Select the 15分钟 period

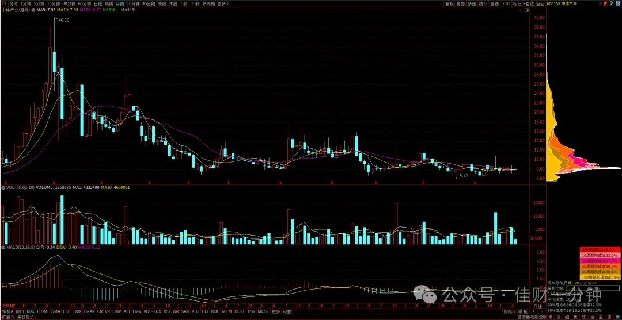(x=54, y=3)
